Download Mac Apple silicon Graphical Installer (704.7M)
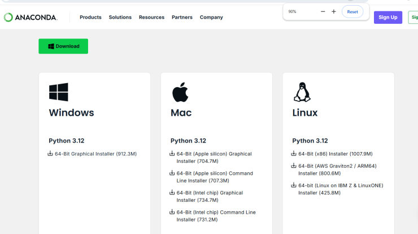The height and width of the screenshot is (234, 418). [214, 158]
